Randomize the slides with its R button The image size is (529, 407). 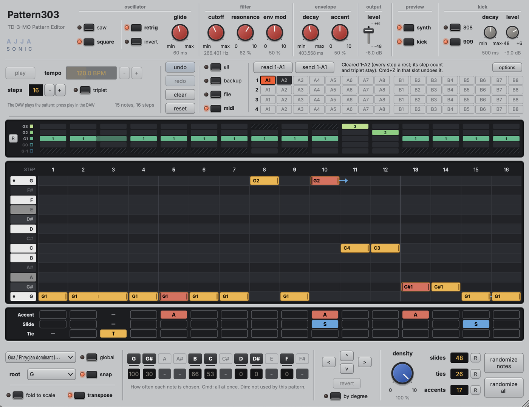click(x=475, y=358)
